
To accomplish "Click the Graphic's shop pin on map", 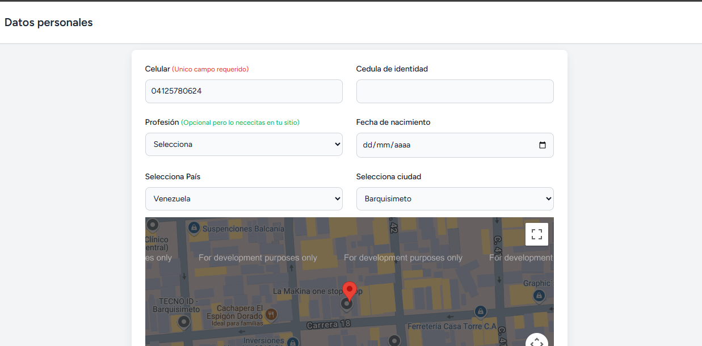I will pos(539,295).
